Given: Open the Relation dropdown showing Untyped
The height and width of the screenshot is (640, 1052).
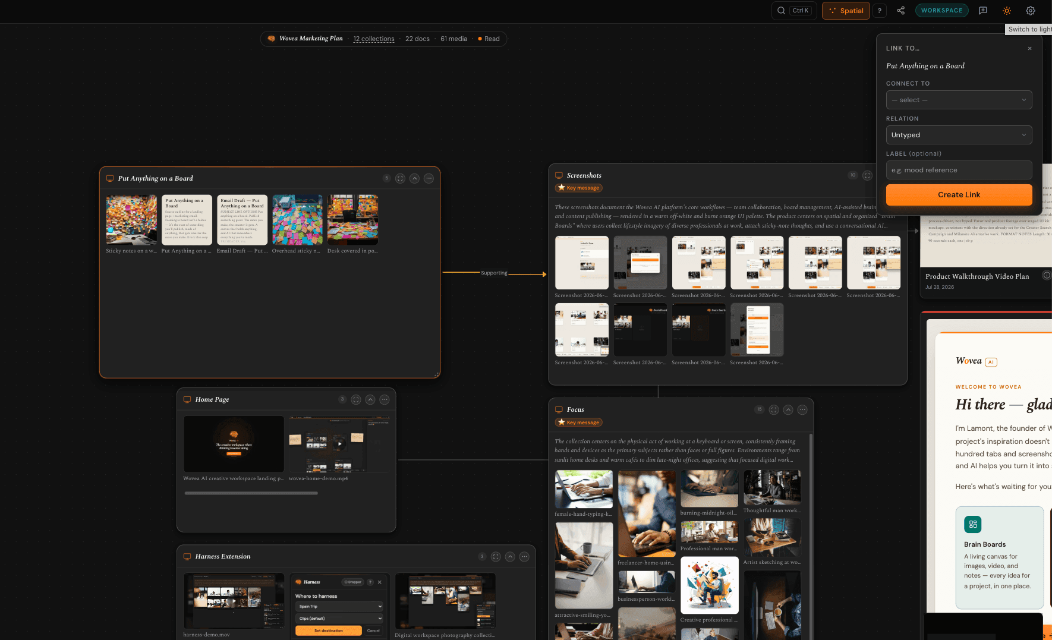Looking at the screenshot, I should click(x=959, y=135).
